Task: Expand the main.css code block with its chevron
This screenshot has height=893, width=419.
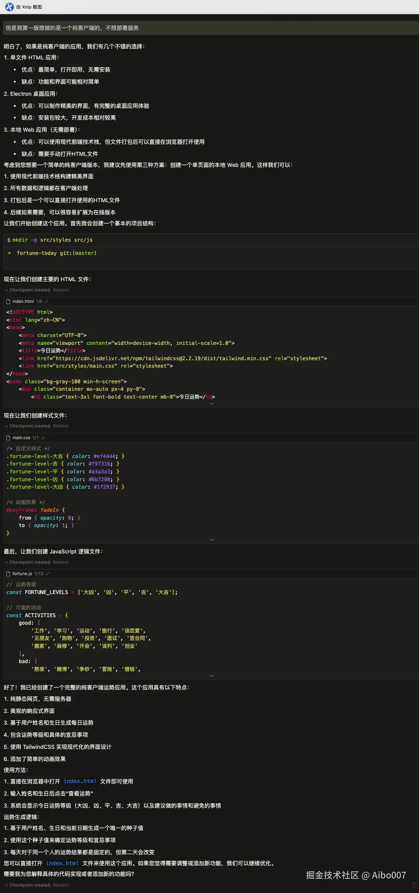Action: [212, 540]
